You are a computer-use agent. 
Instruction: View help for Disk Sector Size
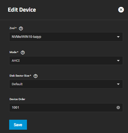coord(36,76)
